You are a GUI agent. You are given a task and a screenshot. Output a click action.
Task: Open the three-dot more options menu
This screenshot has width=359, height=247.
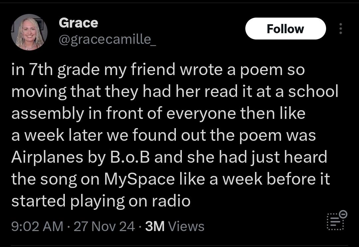341,29
